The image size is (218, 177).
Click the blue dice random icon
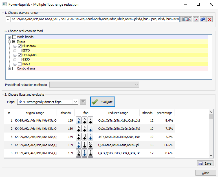pyautogui.click(x=203, y=19)
